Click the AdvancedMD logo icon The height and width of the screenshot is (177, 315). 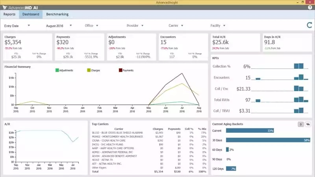5,7
